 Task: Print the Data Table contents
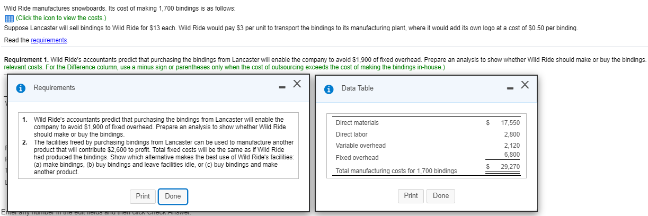tap(411, 196)
